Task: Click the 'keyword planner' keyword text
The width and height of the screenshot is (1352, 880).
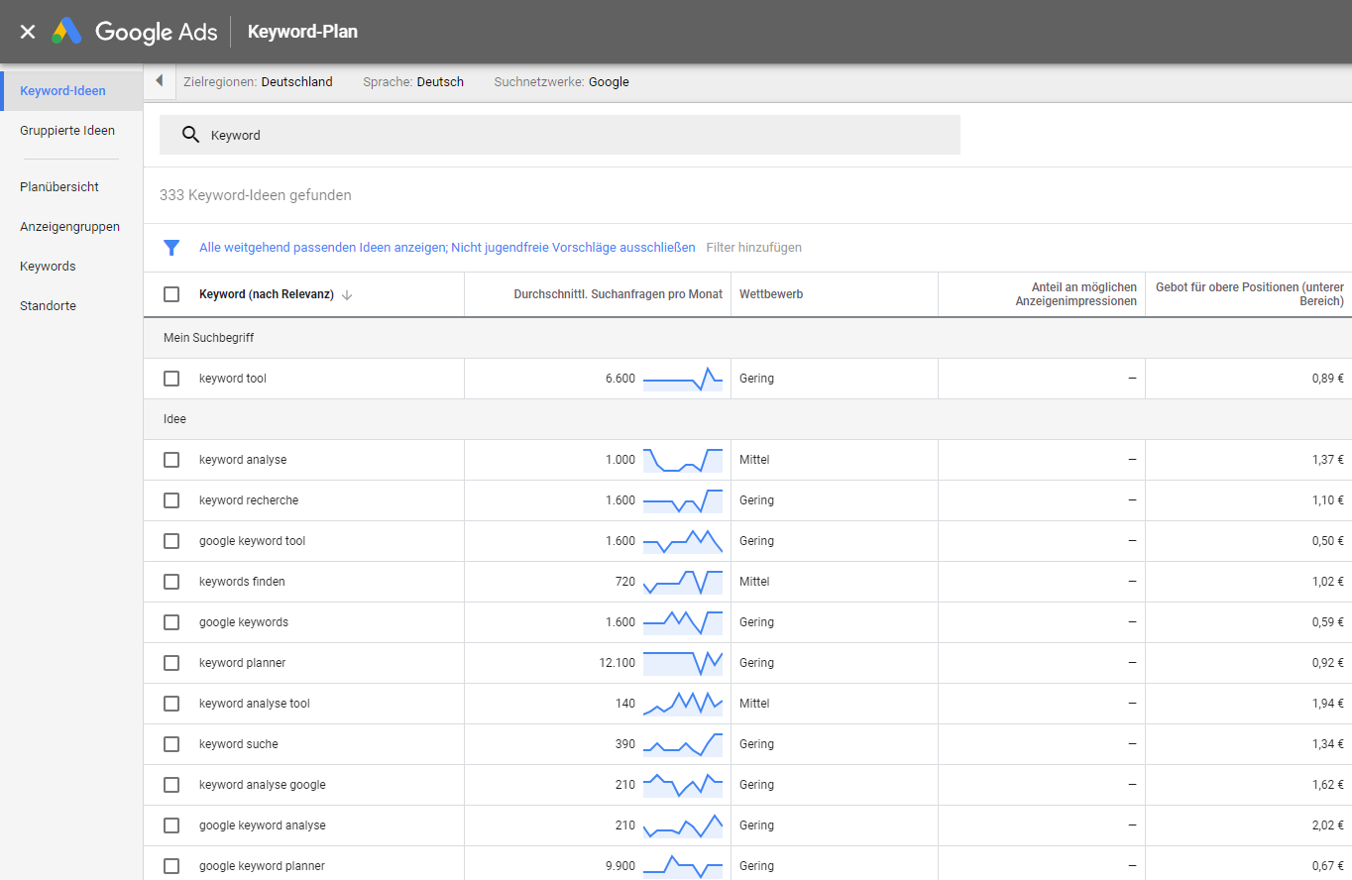Action: 242,663
